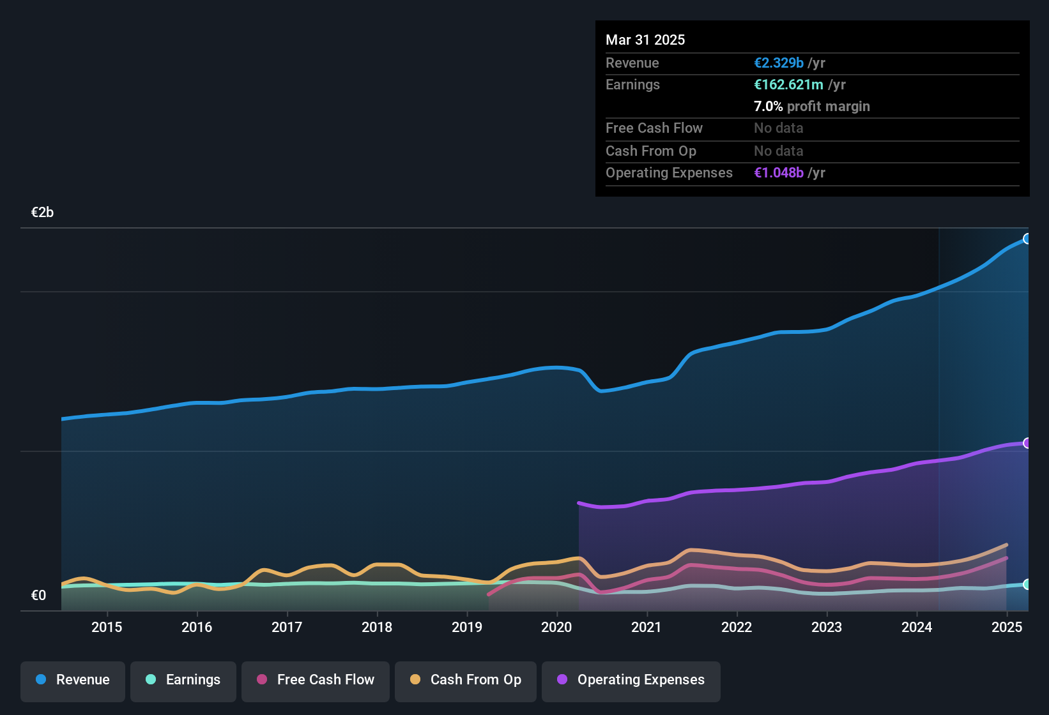Toggle the Free Cash Flow series off

(315, 681)
